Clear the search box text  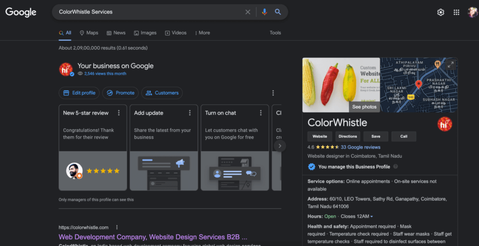(x=248, y=12)
